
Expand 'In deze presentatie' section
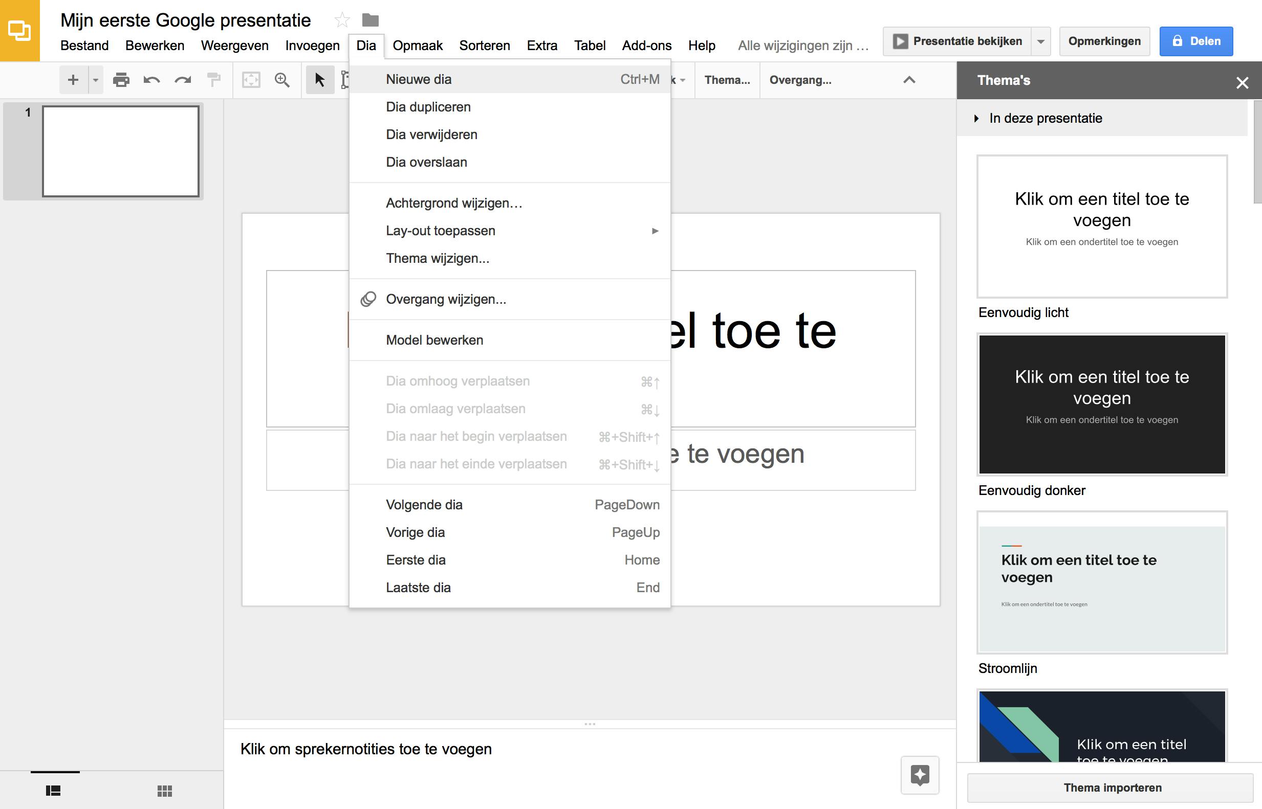coord(976,118)
